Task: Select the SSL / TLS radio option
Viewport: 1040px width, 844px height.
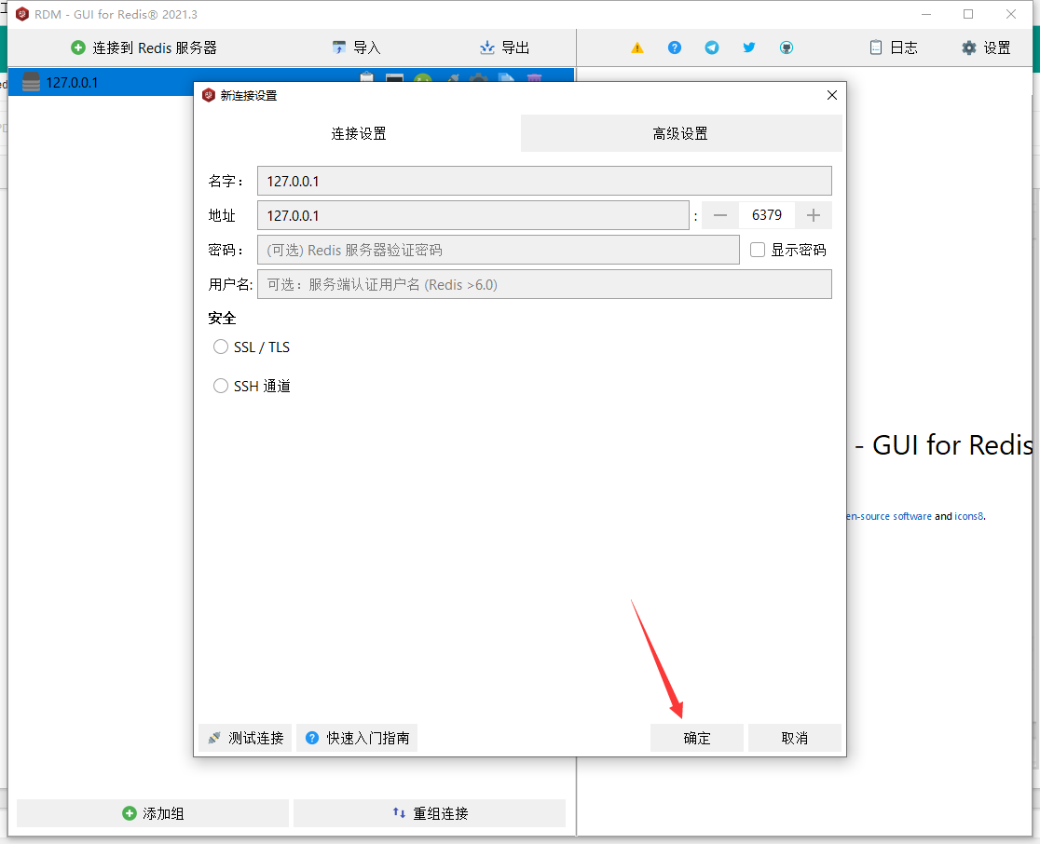Action: [x=221, y=347]
